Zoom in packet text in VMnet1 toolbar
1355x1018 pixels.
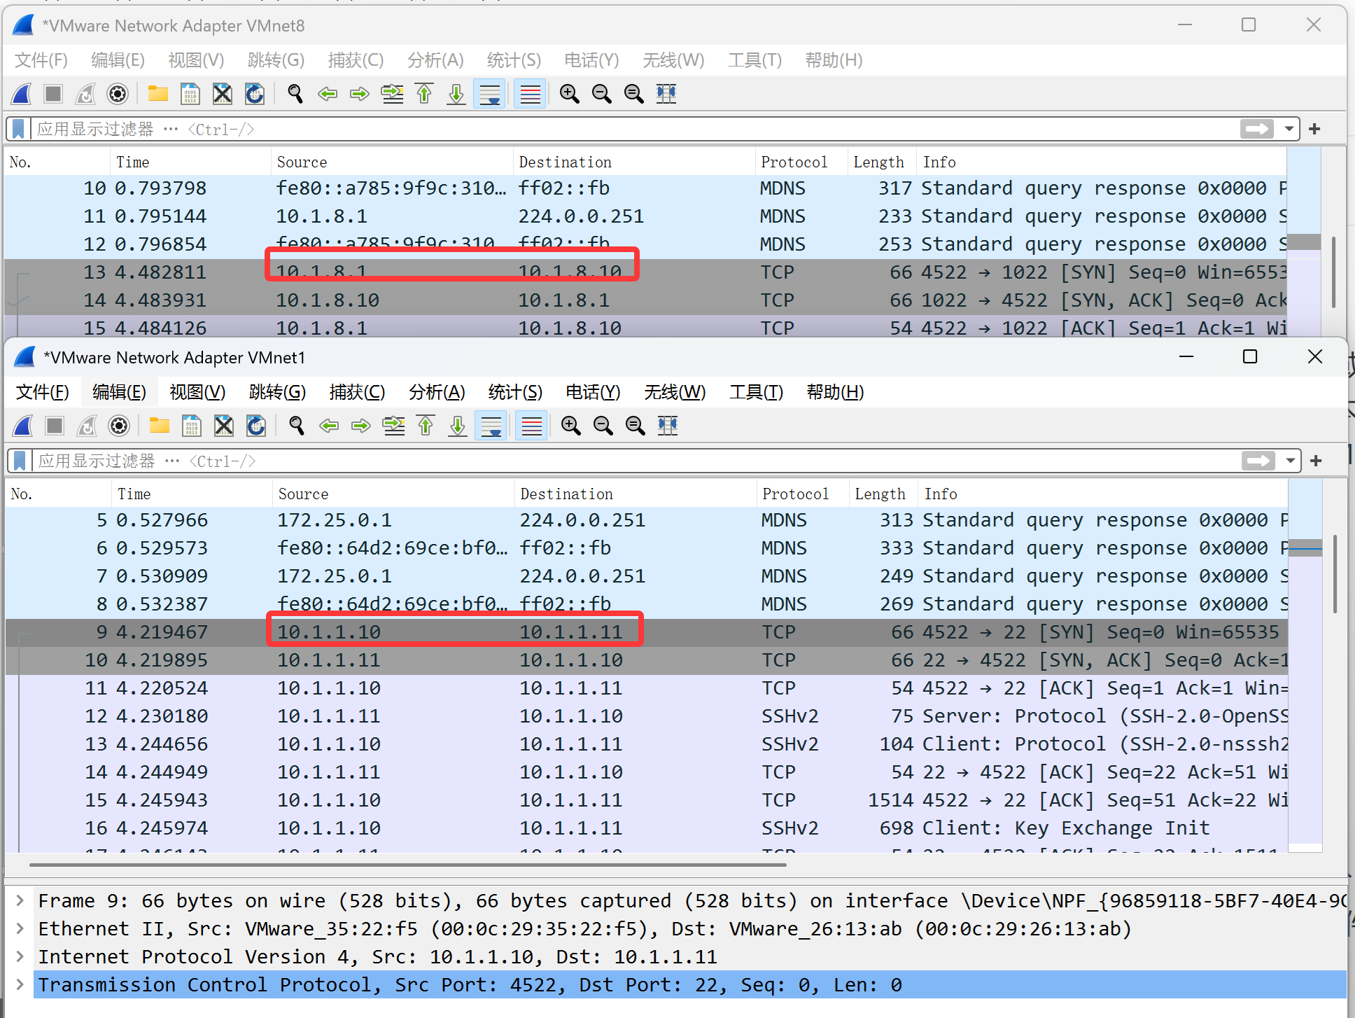[x=571, y=426]
